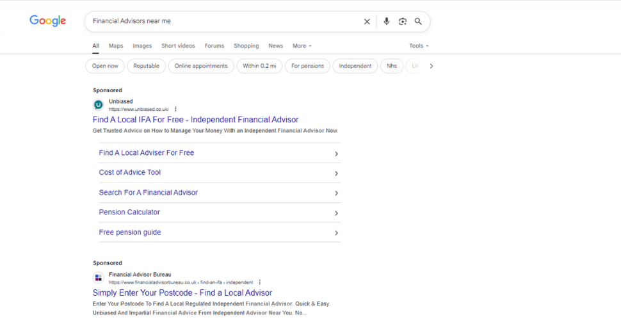The width and height of the screenshot is (621, 331).
Task: Click the 'Unbiased' advertiser name
Action: (x=121, y=101)
